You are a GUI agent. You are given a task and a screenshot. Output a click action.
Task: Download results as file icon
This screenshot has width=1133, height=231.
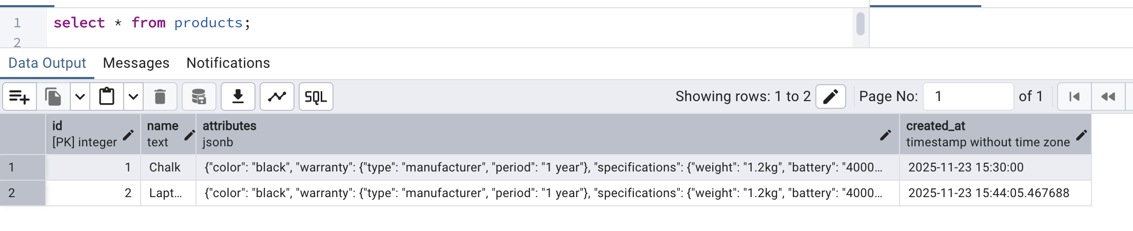click(238, 97)
